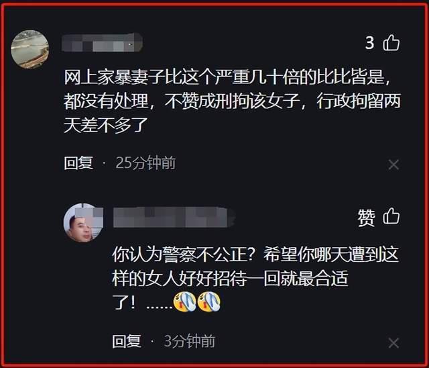Select the text line starting 网上家暴妻子
This screenshot has width=429, height=368.
[x=227, y=77]
